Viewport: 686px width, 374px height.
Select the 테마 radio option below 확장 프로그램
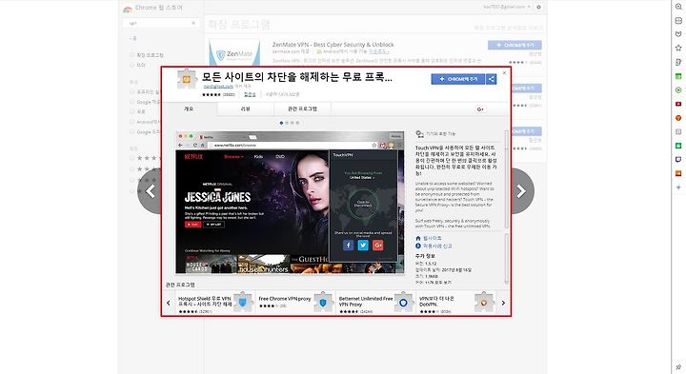[x=131, y=65]
